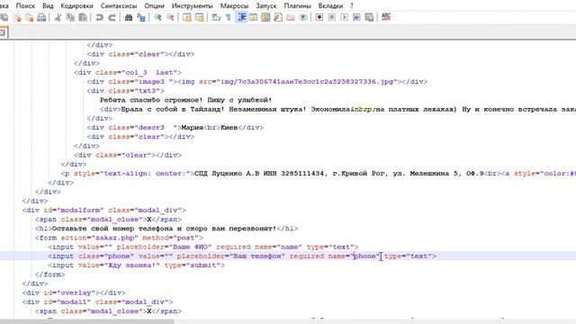Open the user-defined language icon
Viewport: 576px width, 324px height.
[x=254, y=17]
